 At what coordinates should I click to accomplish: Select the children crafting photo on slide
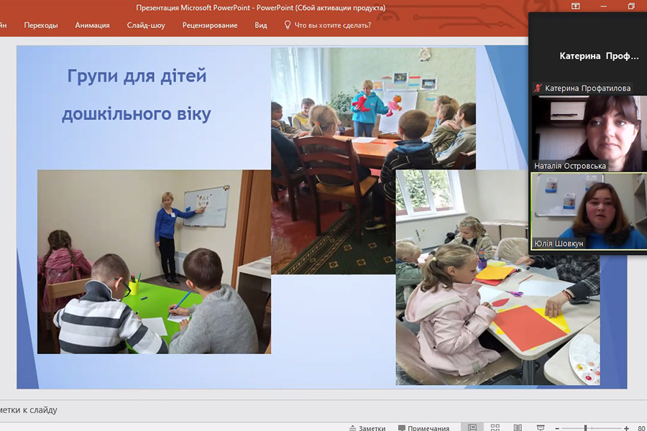click(497, 277)
